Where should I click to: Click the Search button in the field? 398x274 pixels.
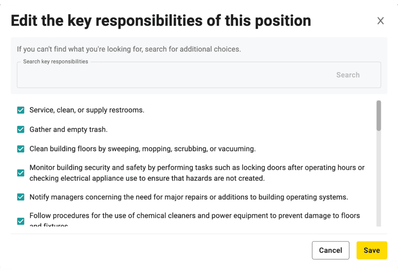pyautogui.click(x=348, y=75)
